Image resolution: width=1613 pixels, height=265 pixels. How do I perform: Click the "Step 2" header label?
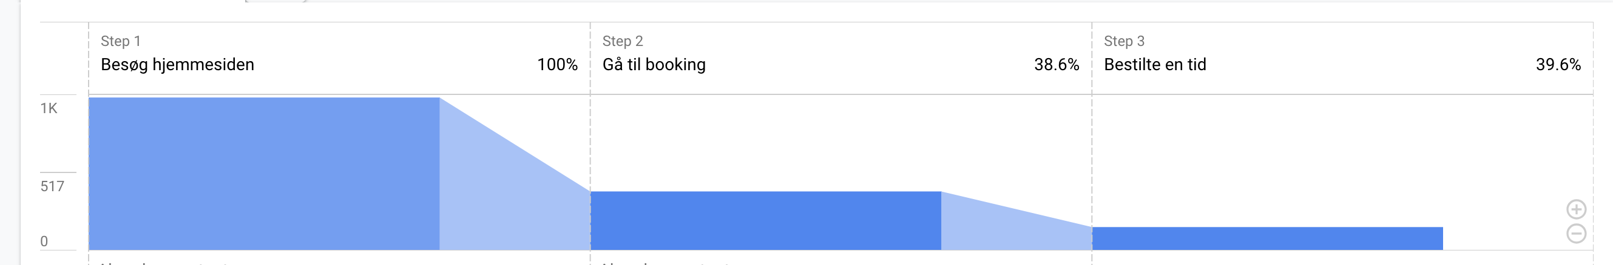623,41
